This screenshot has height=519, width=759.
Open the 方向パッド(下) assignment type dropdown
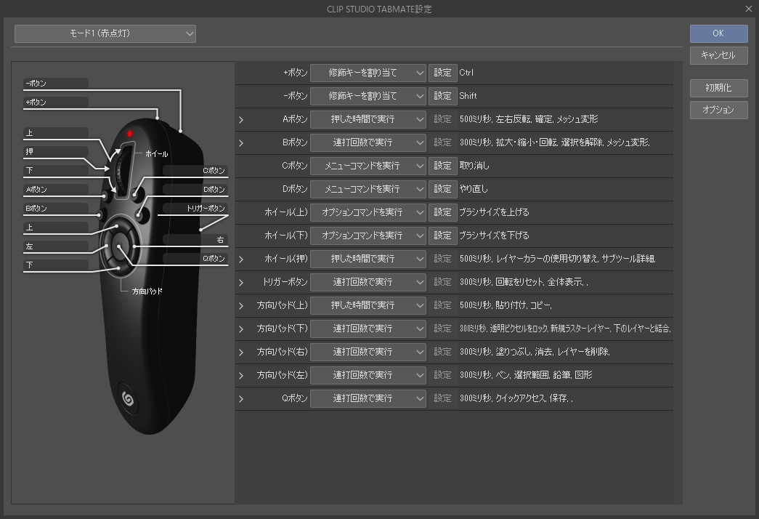[x=368, y=329]
